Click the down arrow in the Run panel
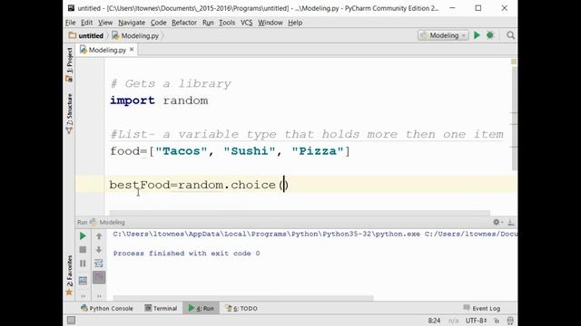The height and width of the screenshot is (326, 581). 99,250
